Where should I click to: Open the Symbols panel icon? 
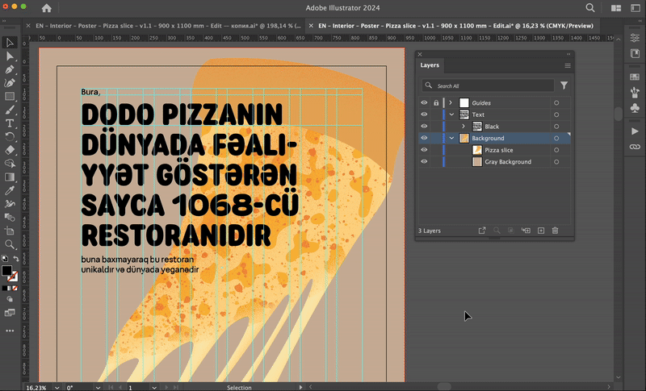pos(635,108)
